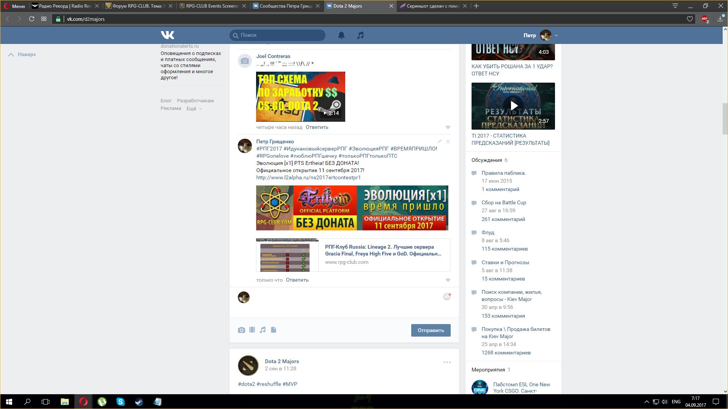The height and width of the screenshot is (409, 728).
Task: Like Петр Грищенко's comment heart
Action: pos(448,280)
